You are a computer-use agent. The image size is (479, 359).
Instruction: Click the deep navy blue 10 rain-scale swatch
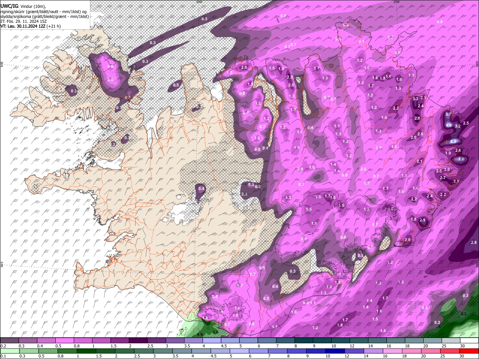pyautogui.click(x=335, y=351)
